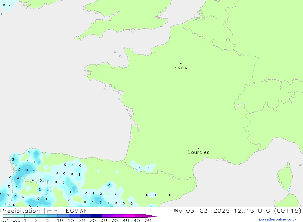
Task: Select the Paris location dot marker
Action: (181, 63)
